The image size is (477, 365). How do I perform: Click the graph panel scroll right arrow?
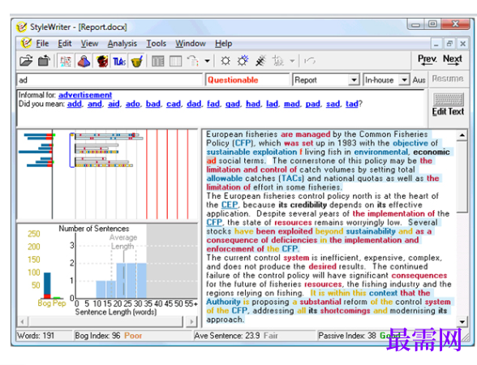191,321
